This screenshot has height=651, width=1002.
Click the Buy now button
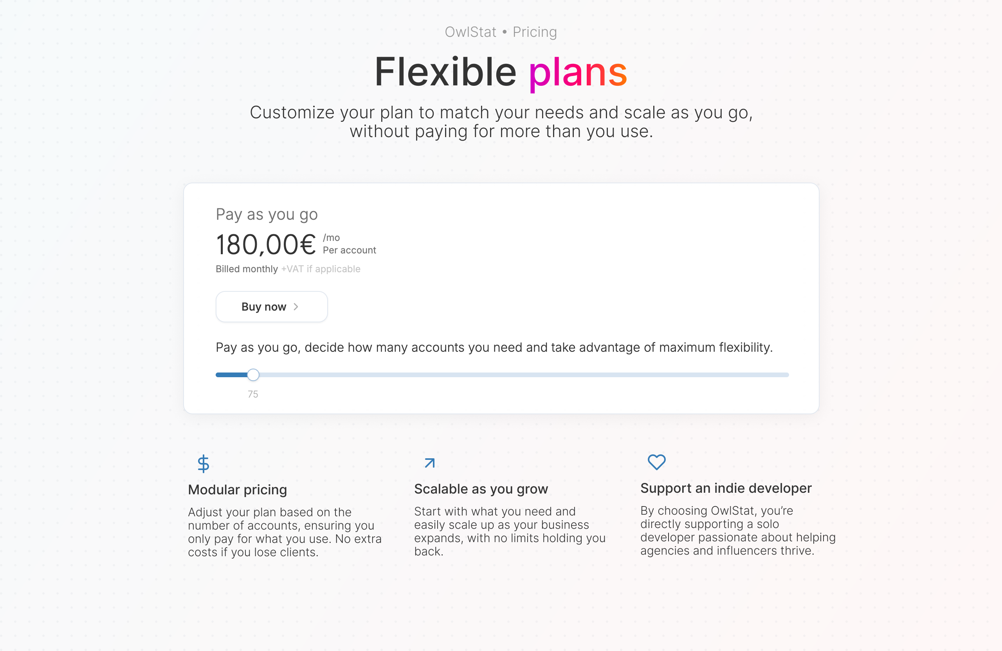272,307
